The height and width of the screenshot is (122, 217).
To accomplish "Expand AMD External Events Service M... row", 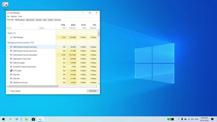I will point(8,51).
